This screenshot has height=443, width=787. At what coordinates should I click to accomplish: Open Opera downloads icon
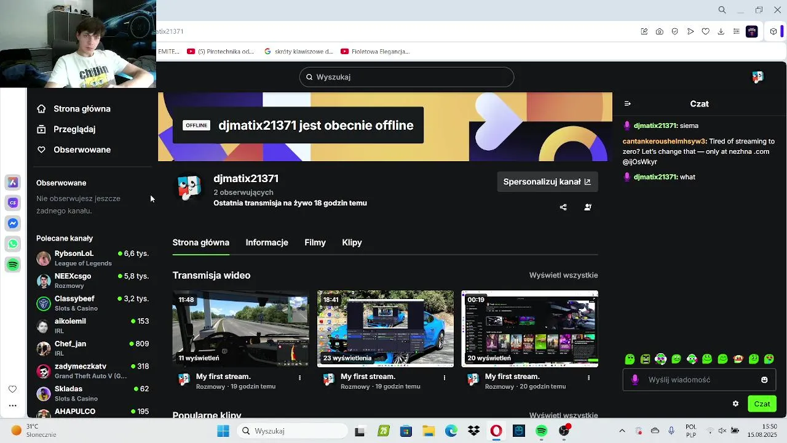(721, 31)
